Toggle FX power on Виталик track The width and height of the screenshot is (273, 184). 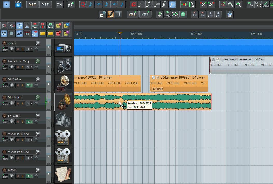[x=31, y=122]
